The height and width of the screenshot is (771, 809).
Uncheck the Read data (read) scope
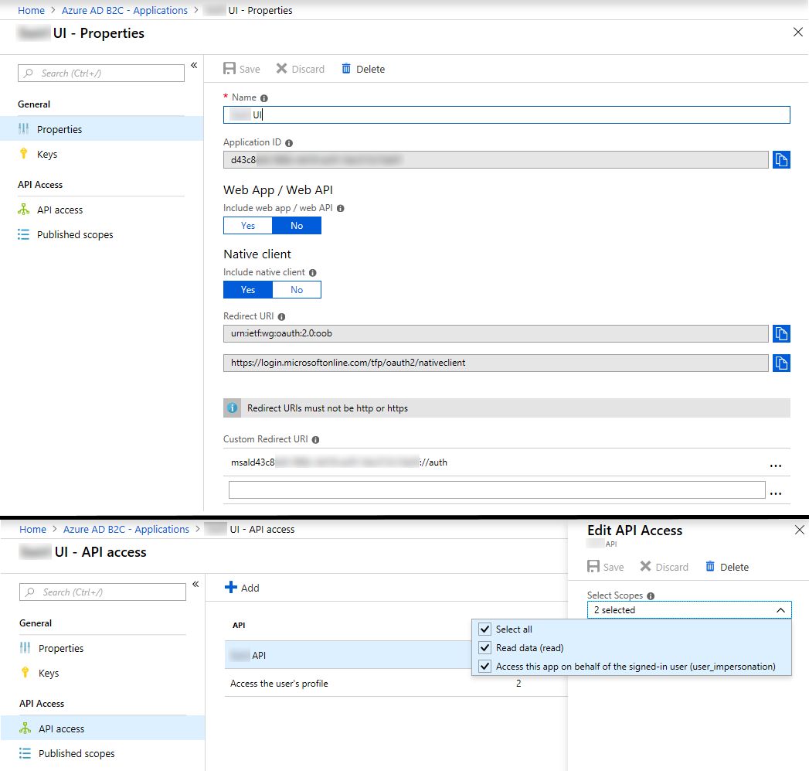(485, 647)
